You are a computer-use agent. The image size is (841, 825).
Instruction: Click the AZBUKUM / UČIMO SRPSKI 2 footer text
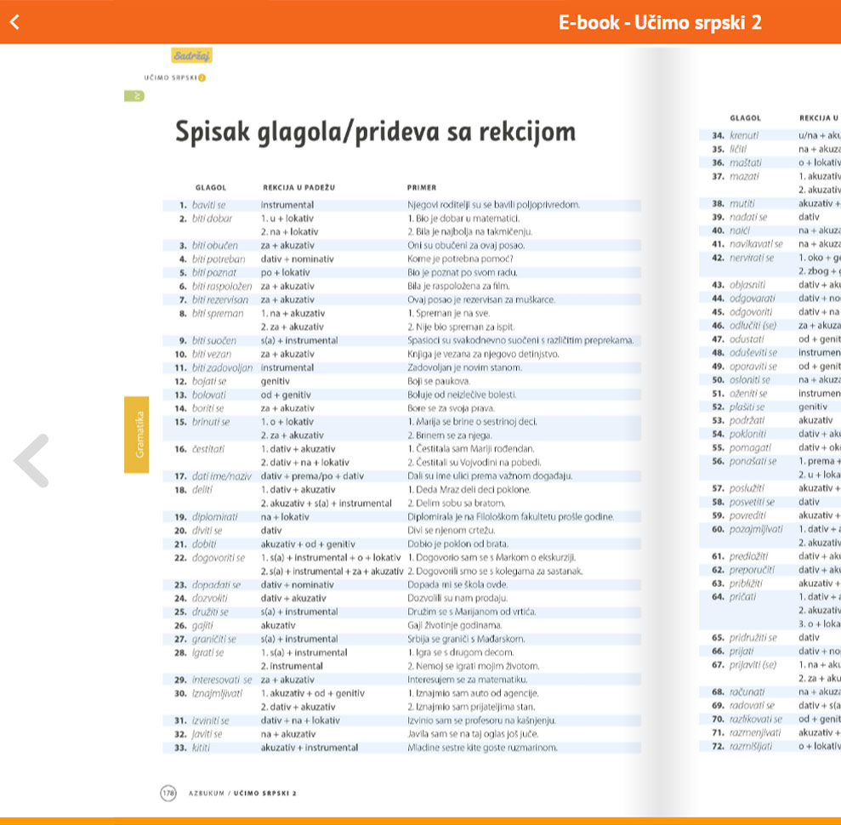(x=242, y=793)
